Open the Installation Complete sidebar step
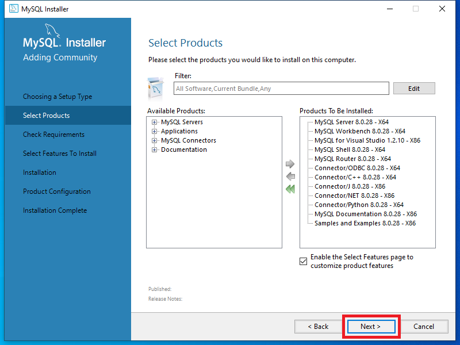Image resolution: width=460 pixels, height=345 pixels. 55,210
